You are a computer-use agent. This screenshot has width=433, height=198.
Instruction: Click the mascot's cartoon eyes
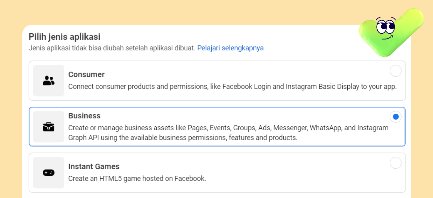[x=385, y=26]
